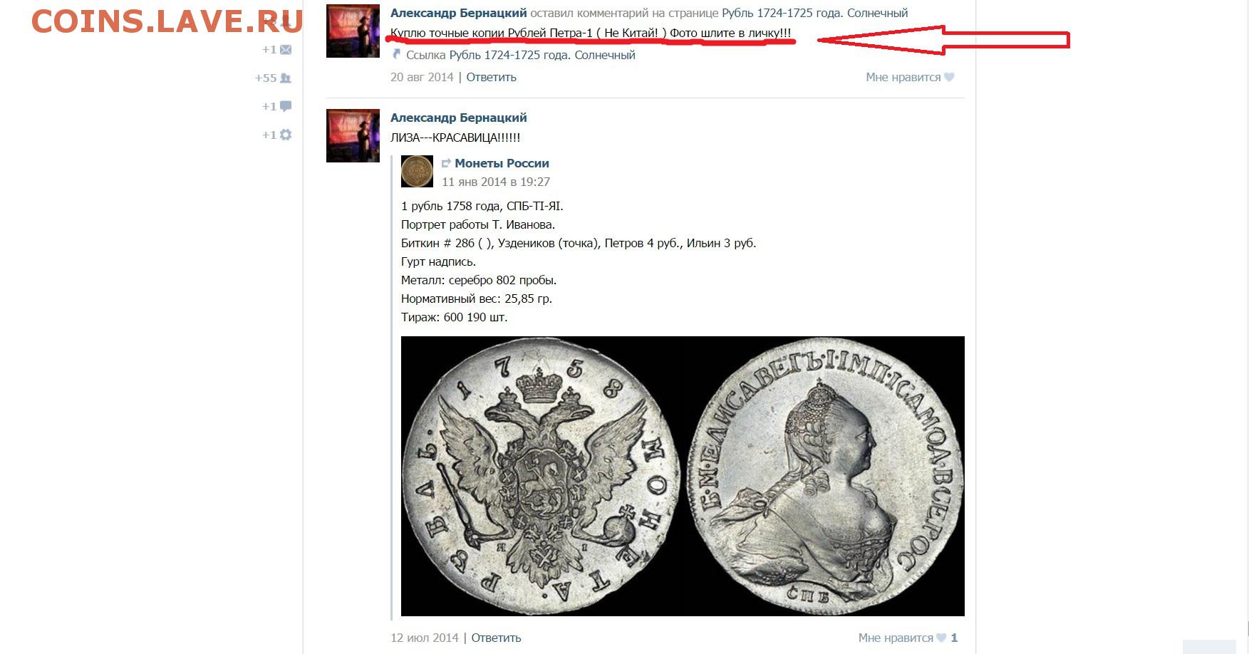This screenshot has width=1249, height=654.
Task: Enlarge the 1758 ruble coin photo
Action: tap(683, 476)
